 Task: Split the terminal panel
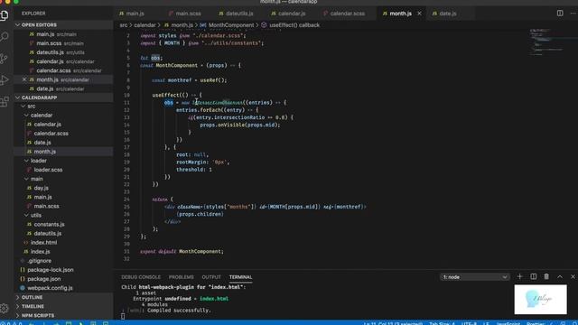pos(533,277)
